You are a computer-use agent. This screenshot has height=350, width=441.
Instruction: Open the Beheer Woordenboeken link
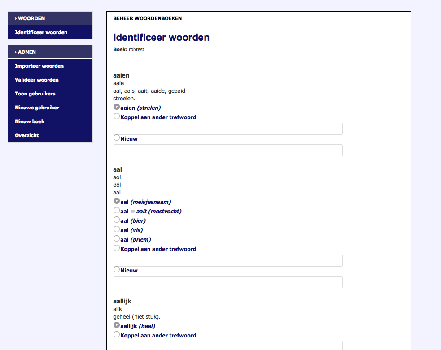(147, 18)
